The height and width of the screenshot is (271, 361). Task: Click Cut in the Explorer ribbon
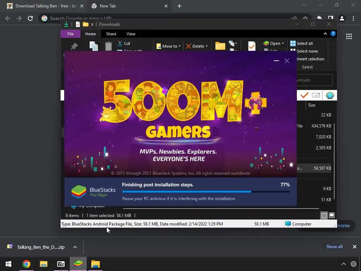click(x=124, y=43)
